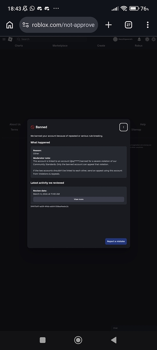Click Report a mistake button
The image size is (157, 350).
coord(116,241)
